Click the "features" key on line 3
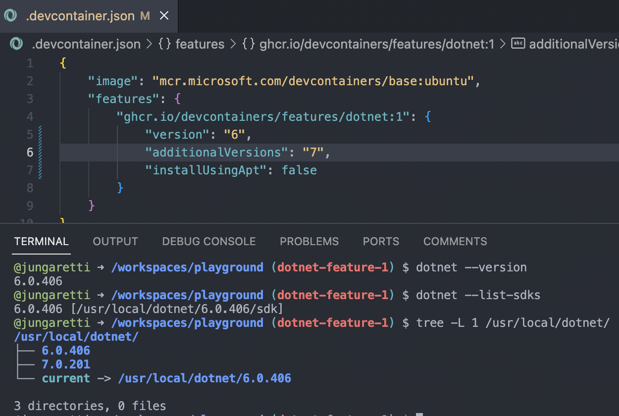 (x=123, y=99)
